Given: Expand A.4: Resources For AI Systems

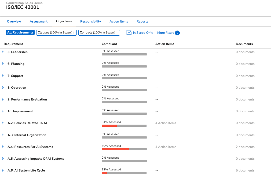Looking at the screenshot, I should tap(3, 147).
